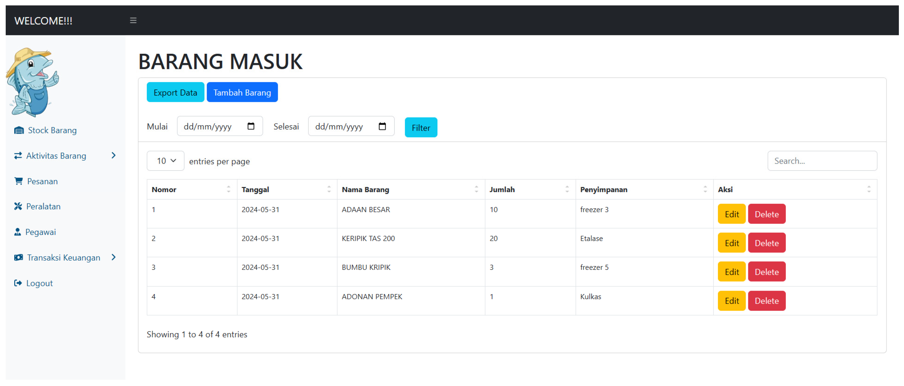Click the Export Data button
Image resolution: width=904 pixels, height=386 pixels.
[x=175, y=93]
